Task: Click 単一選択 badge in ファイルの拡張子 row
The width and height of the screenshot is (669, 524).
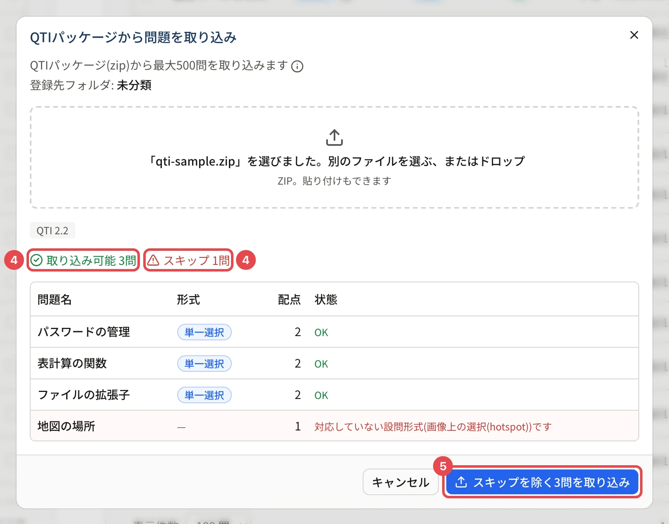Action: pyautogui.click(x=205, y=395)
